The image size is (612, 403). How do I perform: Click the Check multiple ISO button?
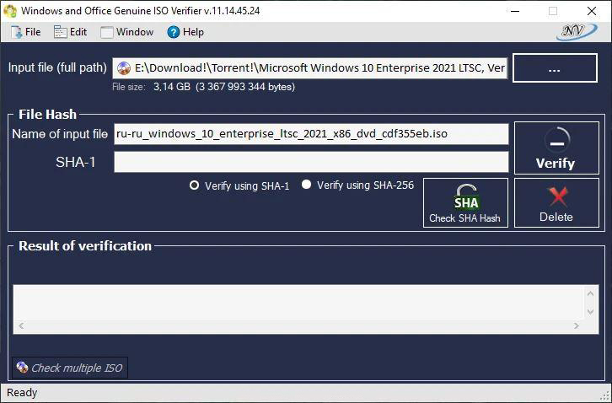(x=70, y=368)
